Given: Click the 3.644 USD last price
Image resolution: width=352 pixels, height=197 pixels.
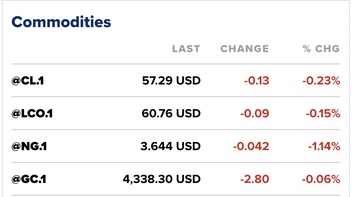Looking at the screenshot, I should 171,146.
